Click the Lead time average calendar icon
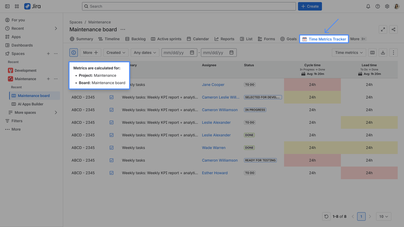 click(x=360, y=74)
